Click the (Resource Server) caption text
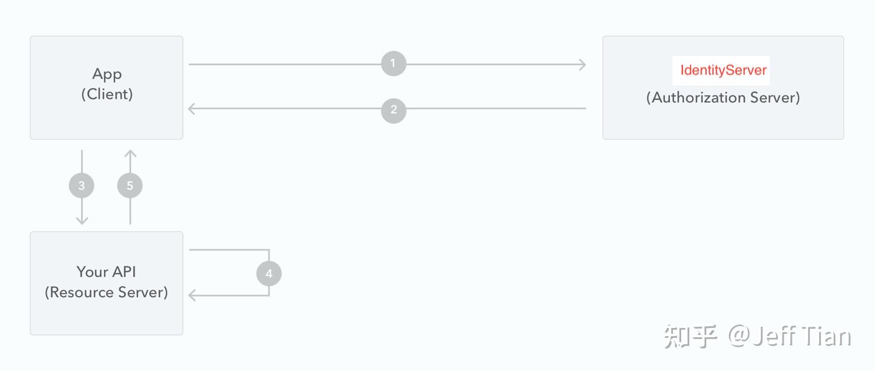Screen dimensions: 874x371 pos(107,292)
